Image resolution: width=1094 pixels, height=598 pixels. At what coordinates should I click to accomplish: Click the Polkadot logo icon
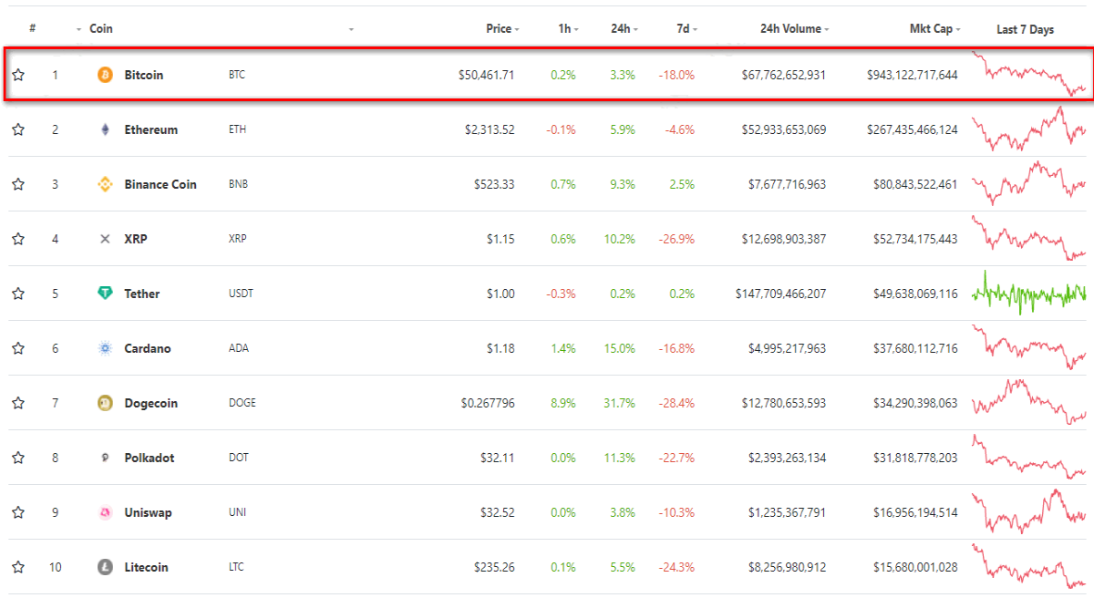tap(105, 458)
